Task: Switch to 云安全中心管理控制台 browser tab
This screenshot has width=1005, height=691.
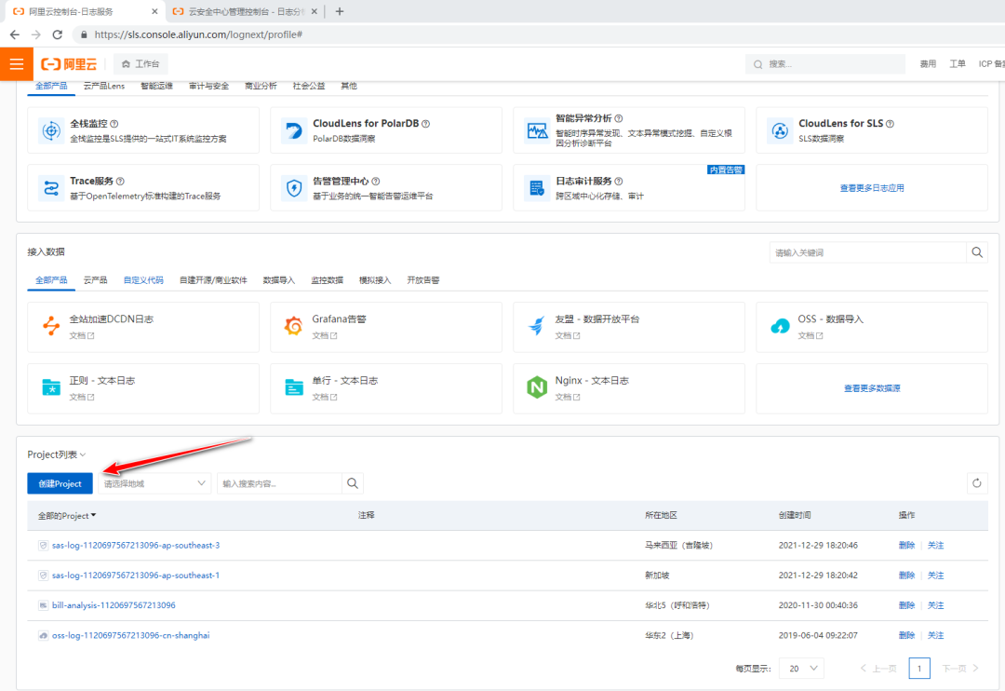Action: coord(244,11)
